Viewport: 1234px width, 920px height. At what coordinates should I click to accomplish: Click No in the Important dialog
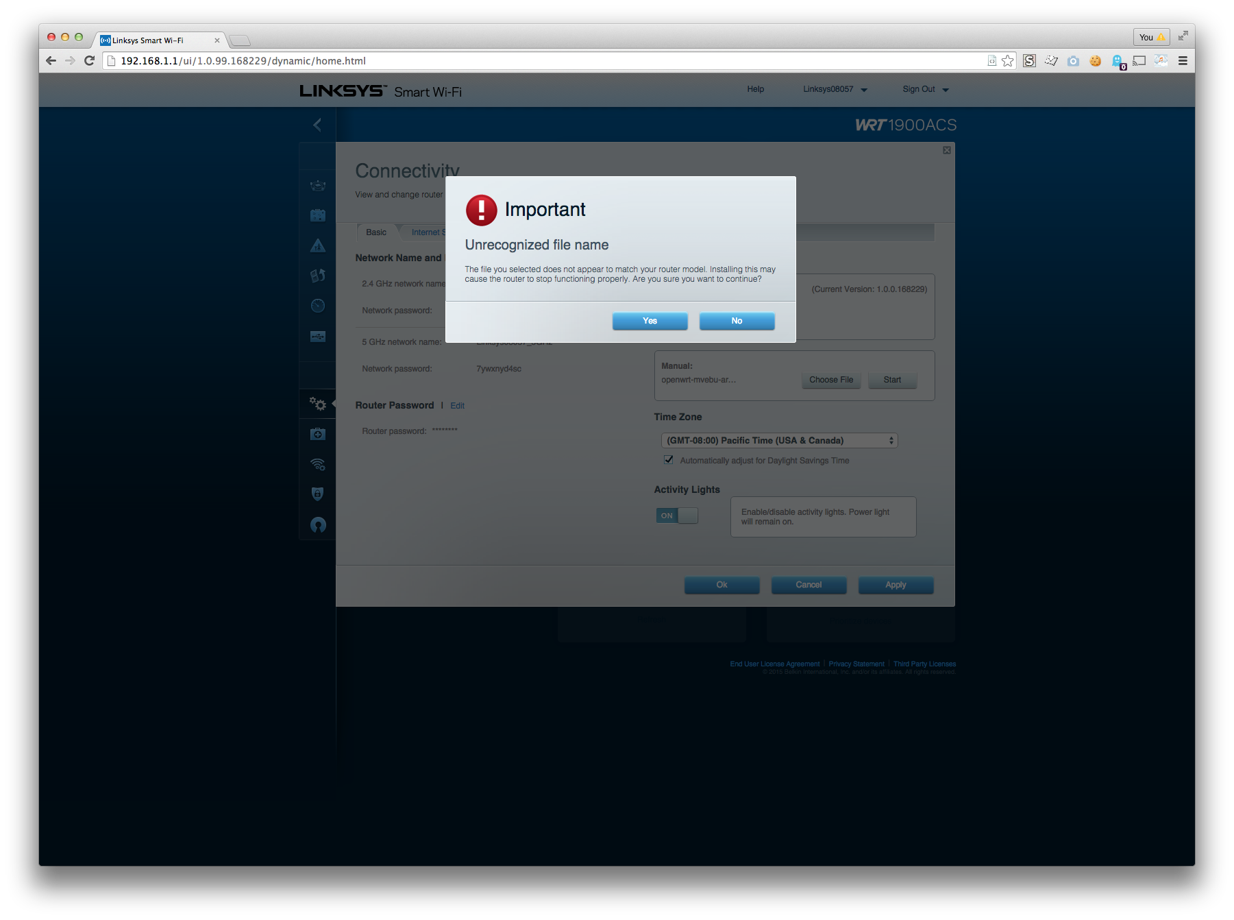(x=737, y=321)
